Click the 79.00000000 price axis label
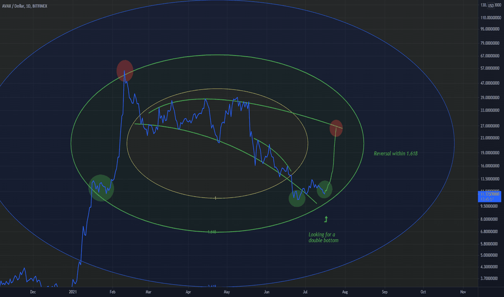Viewport: 504px width, 297px height. point(490,43)
